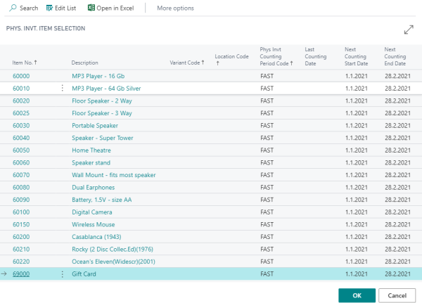The image size is (422, 303).
Task: Open the More options menu
Action: pos(175,8)
